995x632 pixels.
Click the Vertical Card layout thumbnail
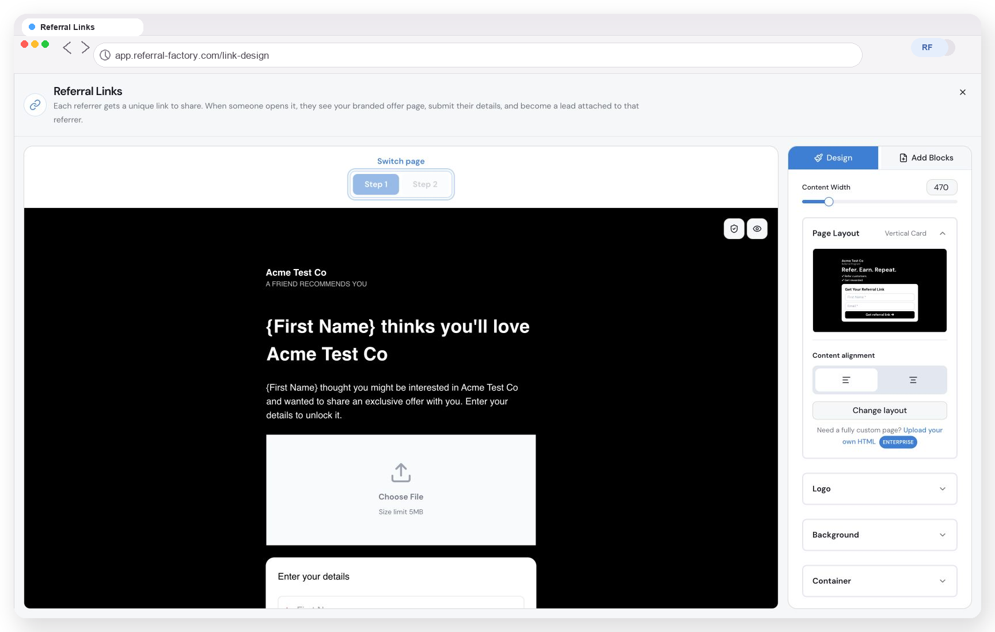pyautogui.click(x=880, y=290)
